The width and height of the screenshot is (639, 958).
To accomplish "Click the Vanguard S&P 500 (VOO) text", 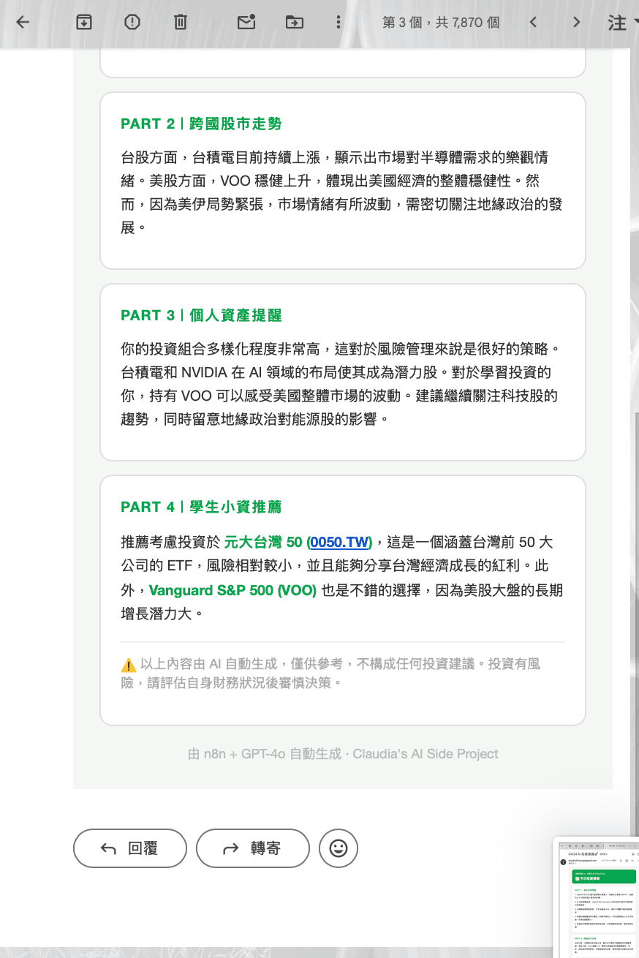I will click(232, 590).
